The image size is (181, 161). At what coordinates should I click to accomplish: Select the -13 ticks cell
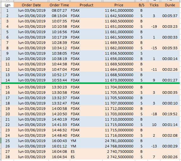[x=154, y=146]
